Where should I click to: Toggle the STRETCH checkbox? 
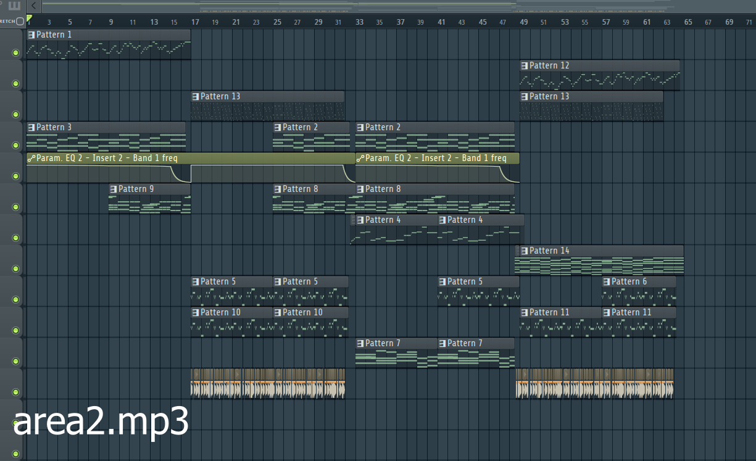(20, 21)
